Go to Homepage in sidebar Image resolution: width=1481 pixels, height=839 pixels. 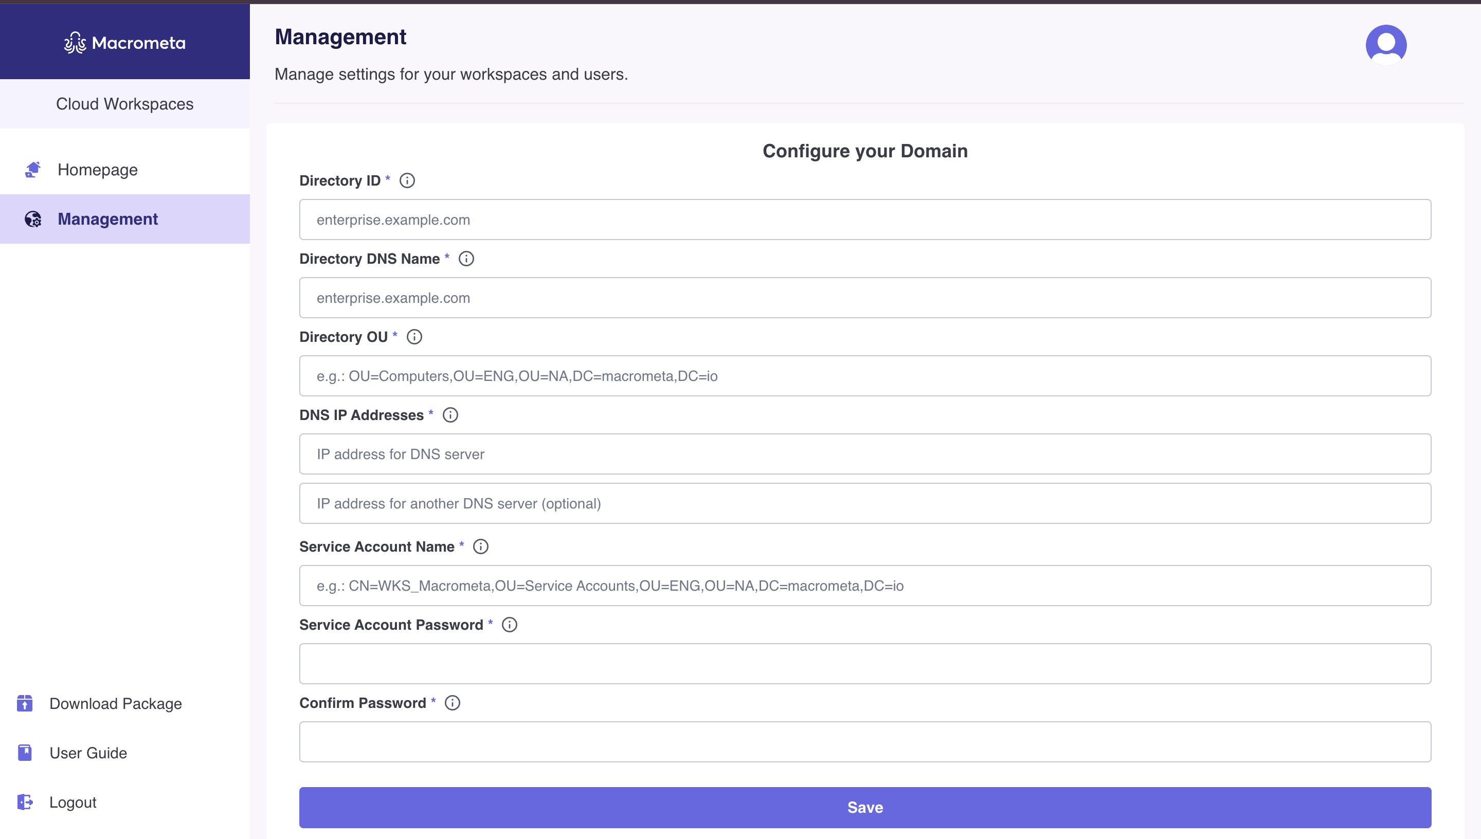point(125,170)
